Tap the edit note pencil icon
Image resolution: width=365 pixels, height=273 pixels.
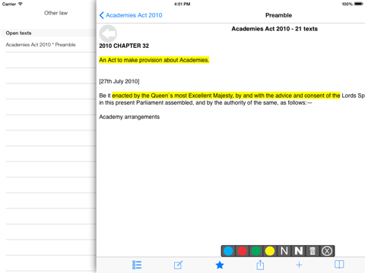tap(178, 265)
